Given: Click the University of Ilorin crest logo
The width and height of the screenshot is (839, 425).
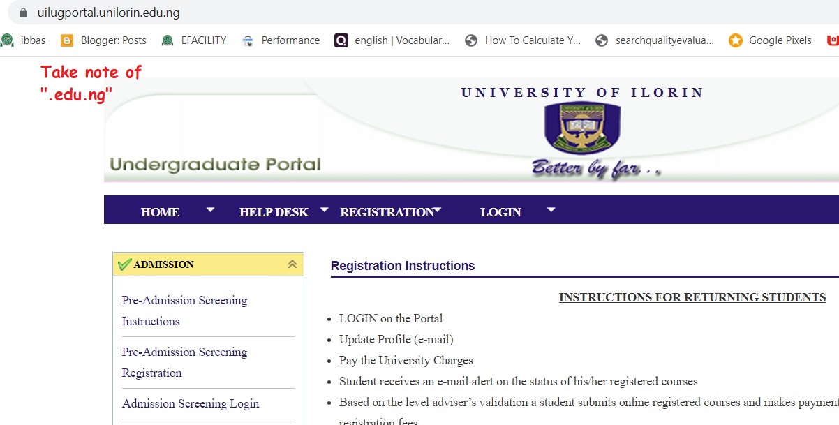Looking at the screenshot, I should (582, 128).
